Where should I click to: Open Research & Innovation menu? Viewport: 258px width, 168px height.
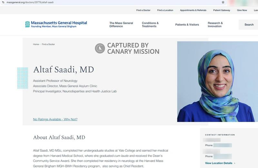(x=215, y=25)
